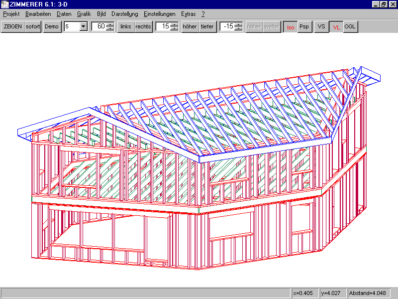Open the Projekt menu
The height and width of the screenshot is (299, 398).
pos(11,14)
